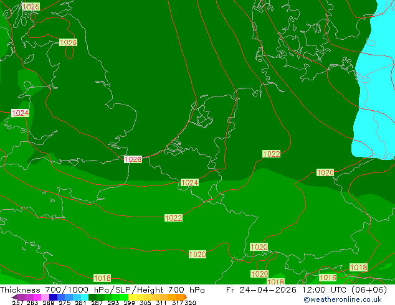The height and width of the screenshot is (305, 395).
Task: Click legend value 275
Action: pyautogui.click(x=65, y=303)
